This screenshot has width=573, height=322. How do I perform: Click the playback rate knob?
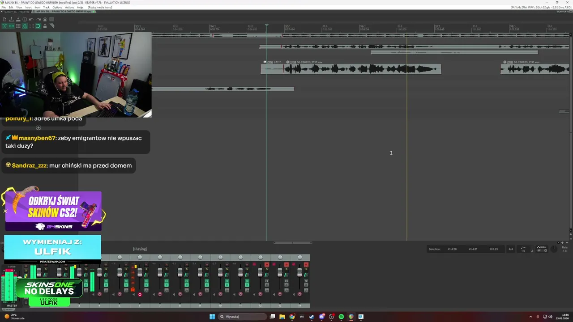coord(554,248)
